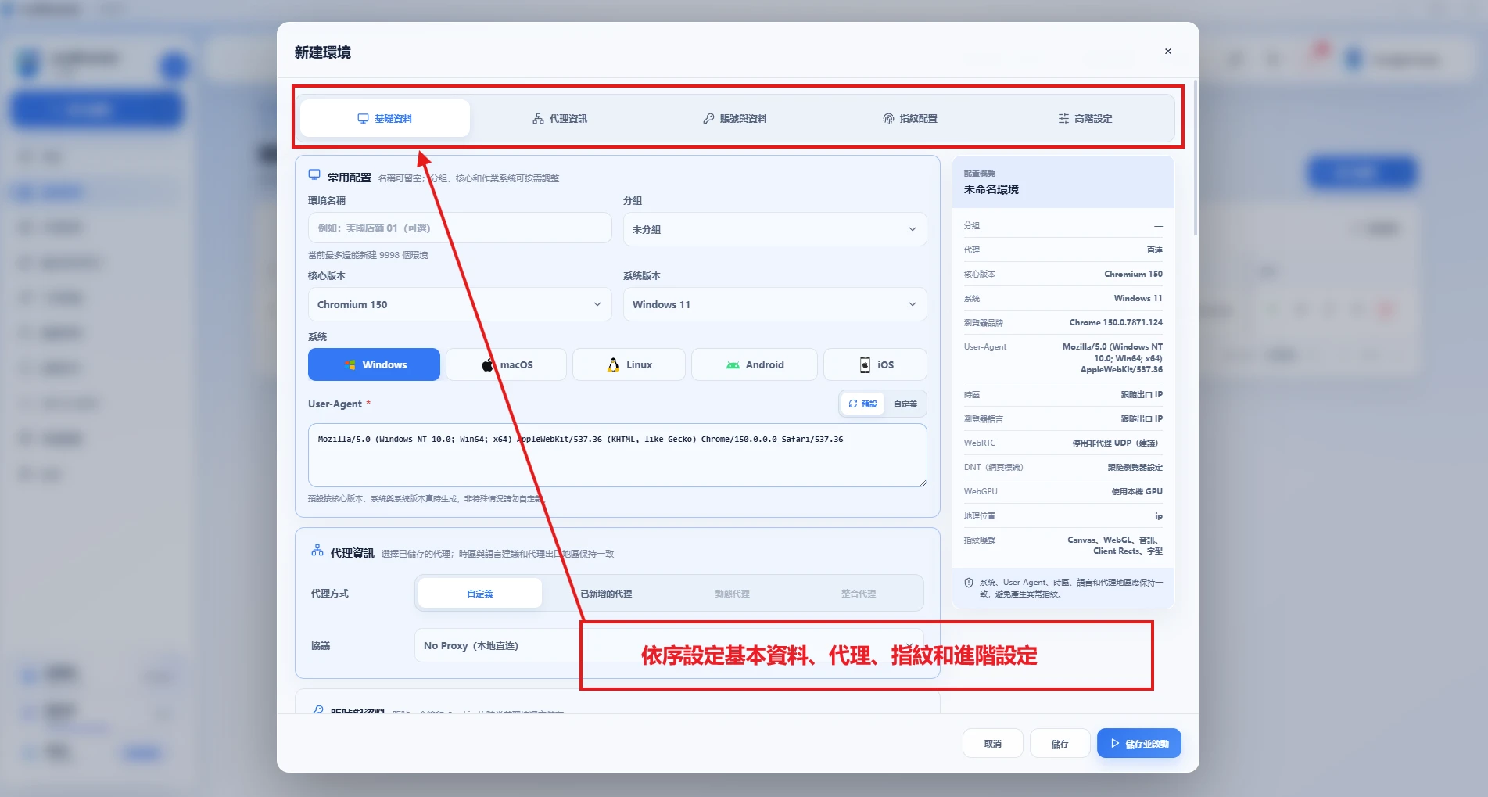
Task: Choose the 自定義 User-Agent mode
Action: (x=905, y=404)
